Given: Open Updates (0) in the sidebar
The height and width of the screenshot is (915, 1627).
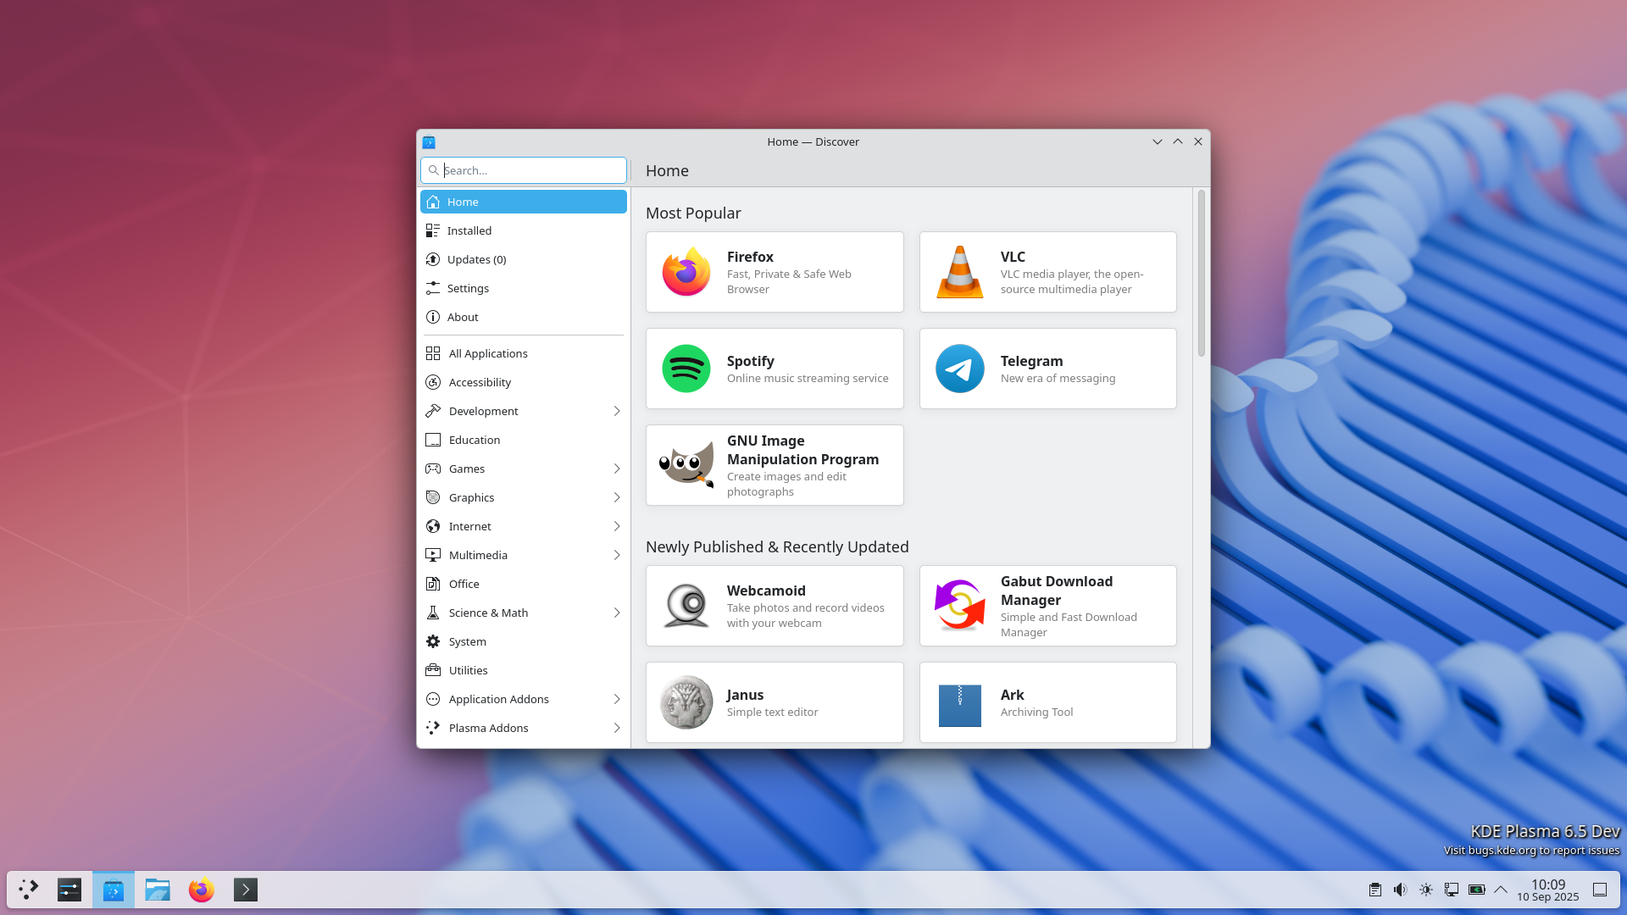Looking at the screenshot, I should [x=523, y=259].
